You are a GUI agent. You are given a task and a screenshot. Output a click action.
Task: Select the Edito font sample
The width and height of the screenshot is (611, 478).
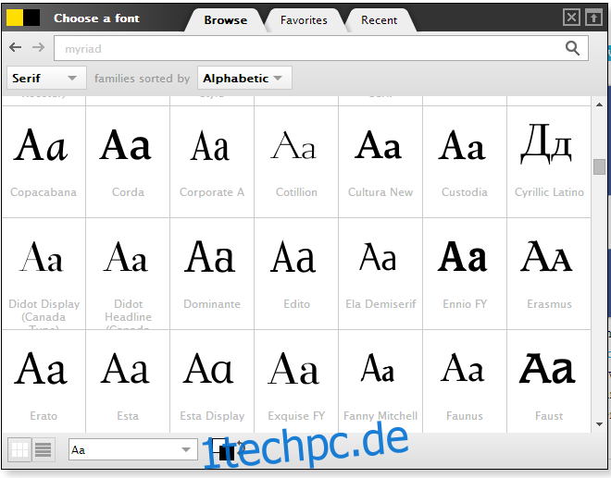[x=296, y=274]
